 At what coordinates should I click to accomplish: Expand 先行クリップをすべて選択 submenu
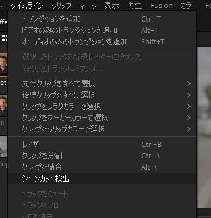102,83
